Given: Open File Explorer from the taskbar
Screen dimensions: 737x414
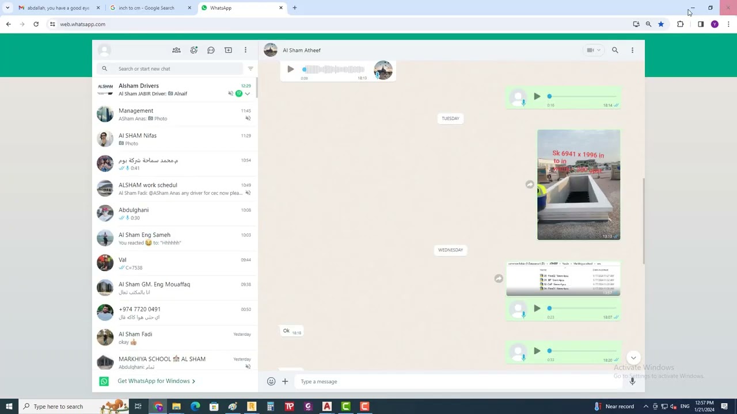Looking at the screenshot, I should [x=176, y=407].
